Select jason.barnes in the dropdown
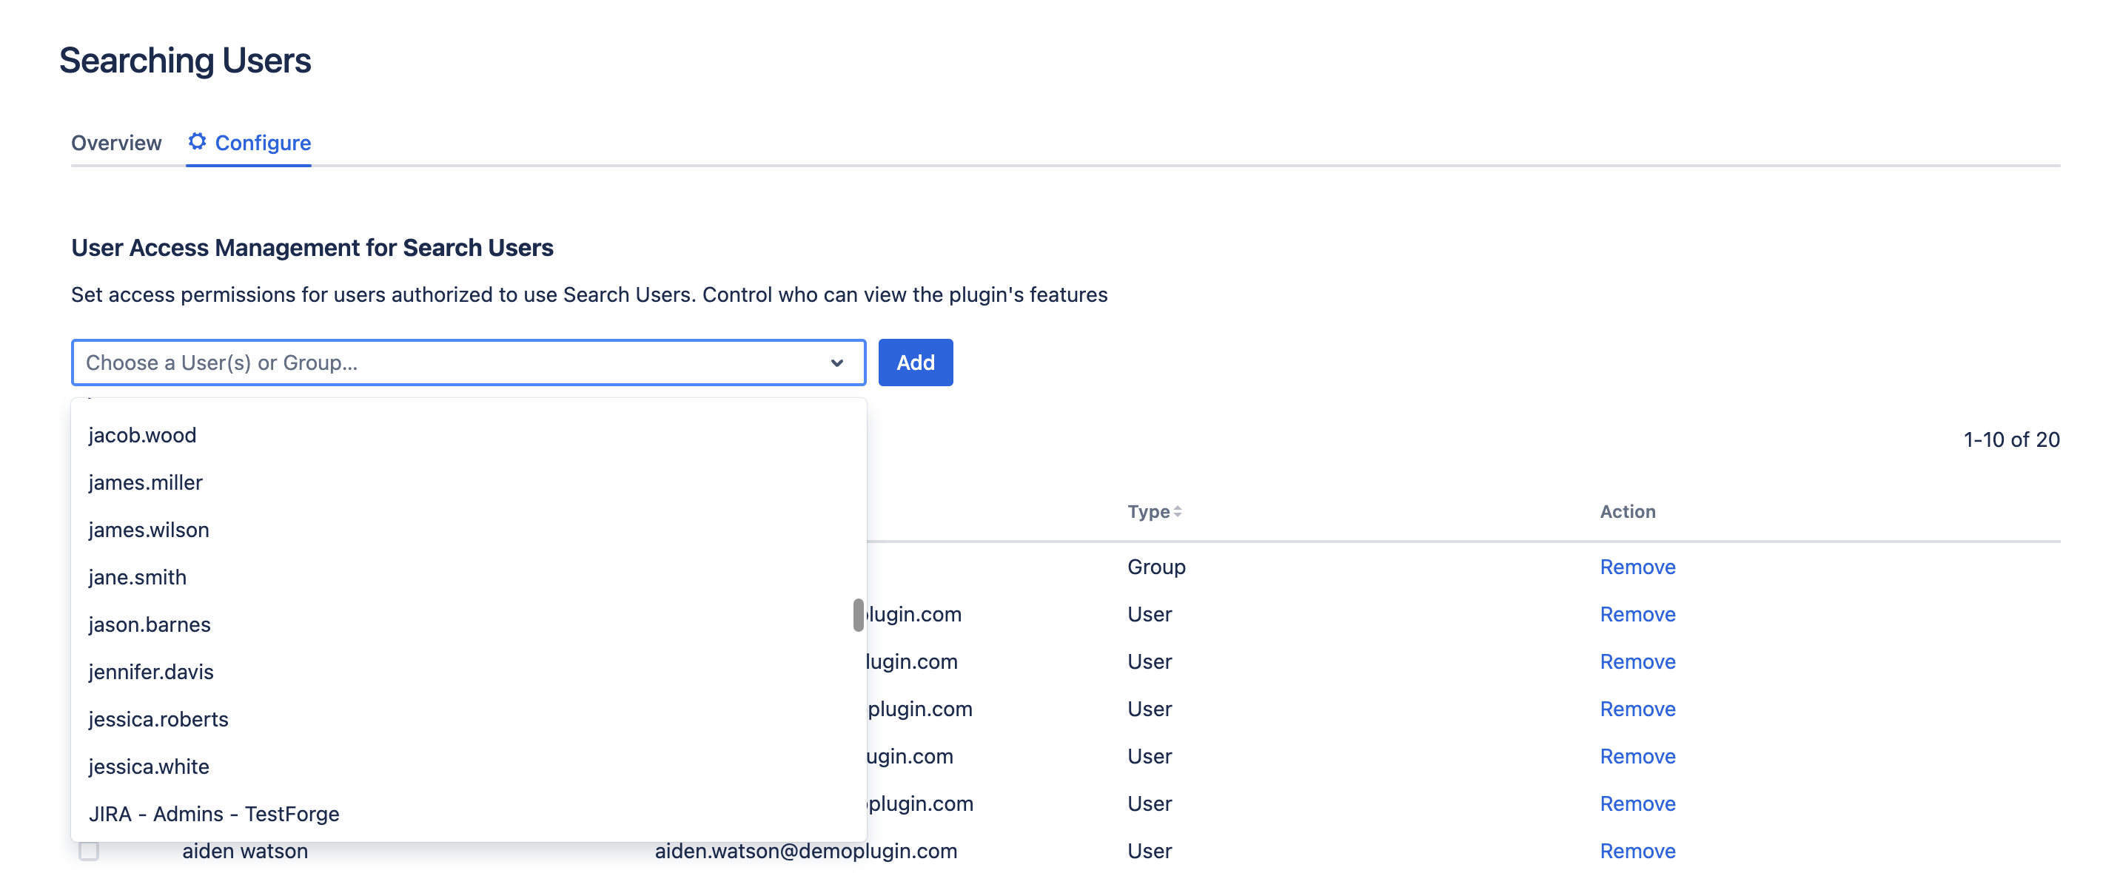 pyautogui.click(x=150, y=624)
